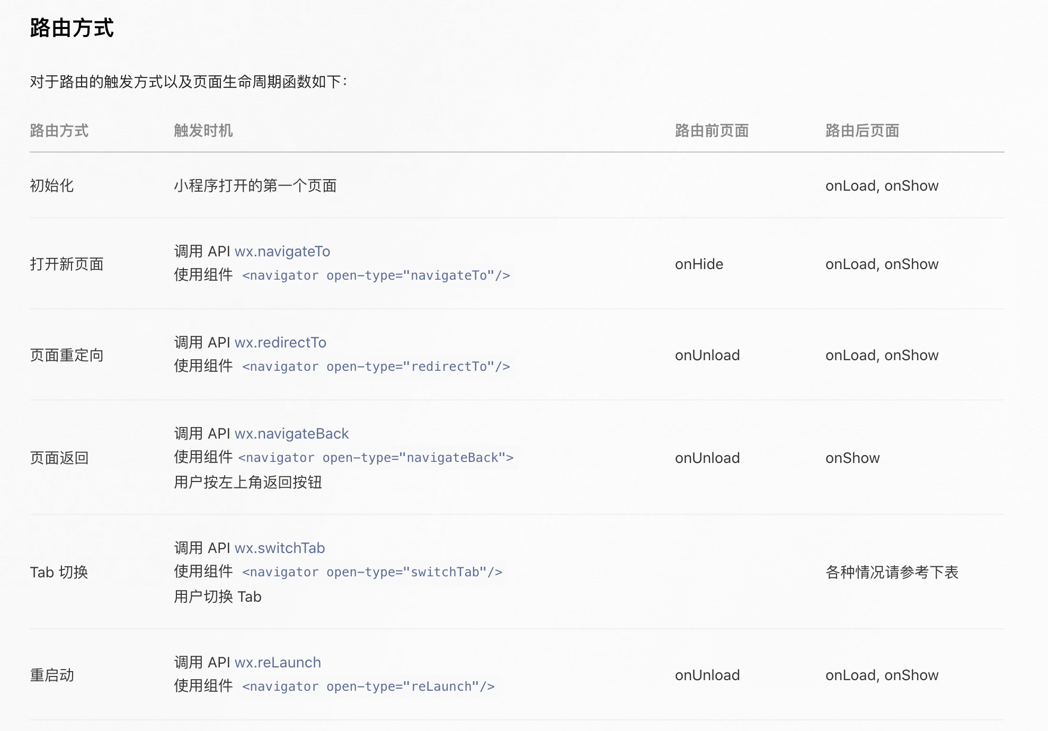The height and width of the screenshot is (731, 1048).
Task: Select the 初始化 row label
Action: coord(52,186)
